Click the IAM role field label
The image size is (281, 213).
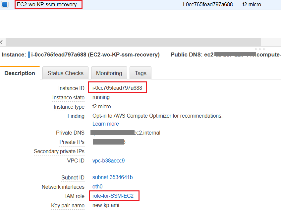click(75, 196)
